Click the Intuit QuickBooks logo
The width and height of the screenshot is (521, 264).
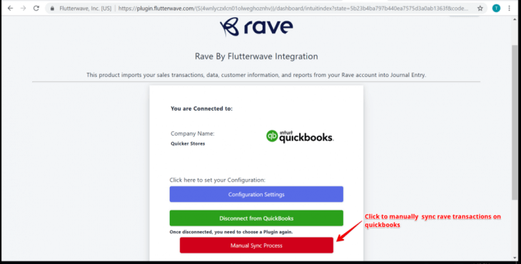tap(300, 136)
